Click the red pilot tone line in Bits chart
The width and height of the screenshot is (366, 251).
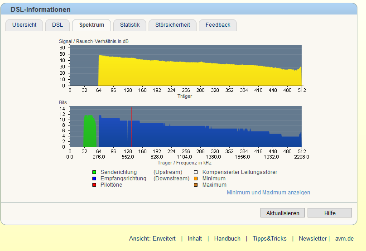131,127
